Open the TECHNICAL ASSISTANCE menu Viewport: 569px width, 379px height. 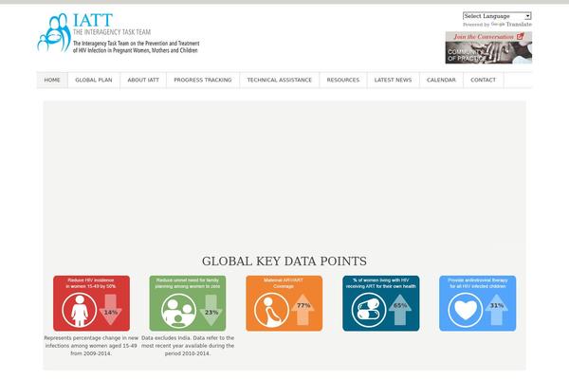click(x=280, y=80)
